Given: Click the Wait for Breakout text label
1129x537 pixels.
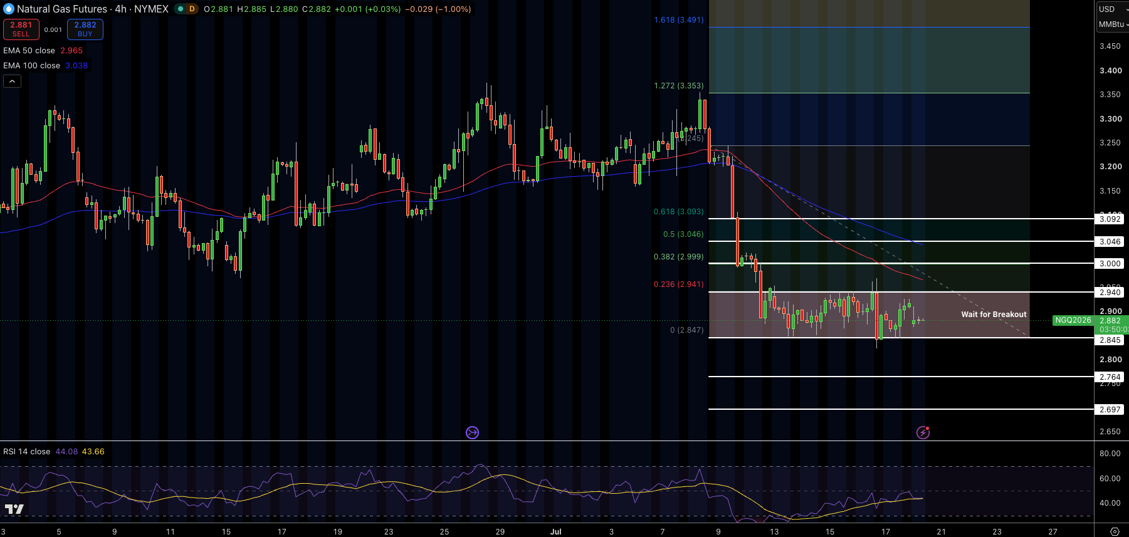Looking at the screenshot, I should (x=994, y=315).
